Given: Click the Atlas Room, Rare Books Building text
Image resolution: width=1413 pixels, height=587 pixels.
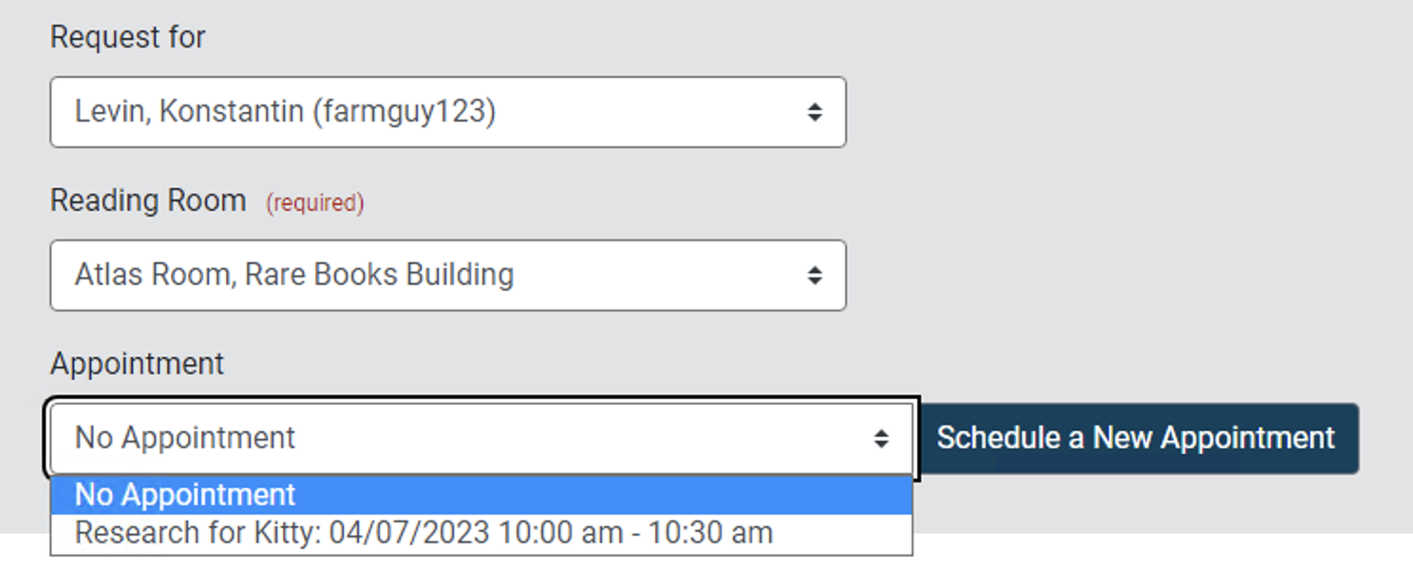Looking at the screenshot, I should point(293,275).
